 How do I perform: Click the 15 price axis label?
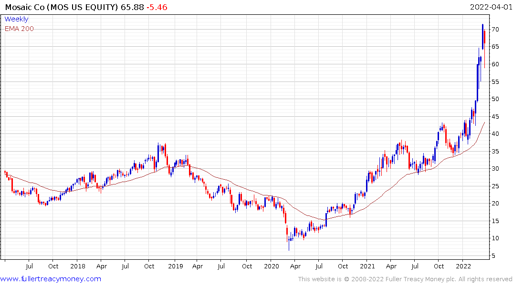point(495,221)
